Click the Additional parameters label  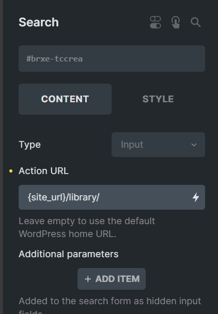(x=69, y=254)
